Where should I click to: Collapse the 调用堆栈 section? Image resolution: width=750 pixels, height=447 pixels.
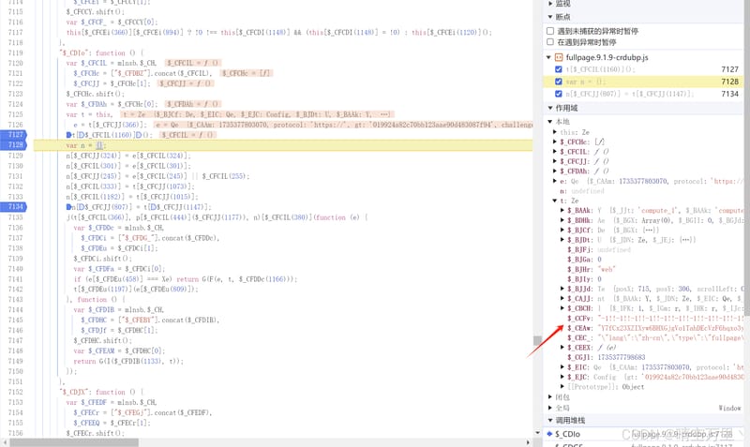point(550,420)
